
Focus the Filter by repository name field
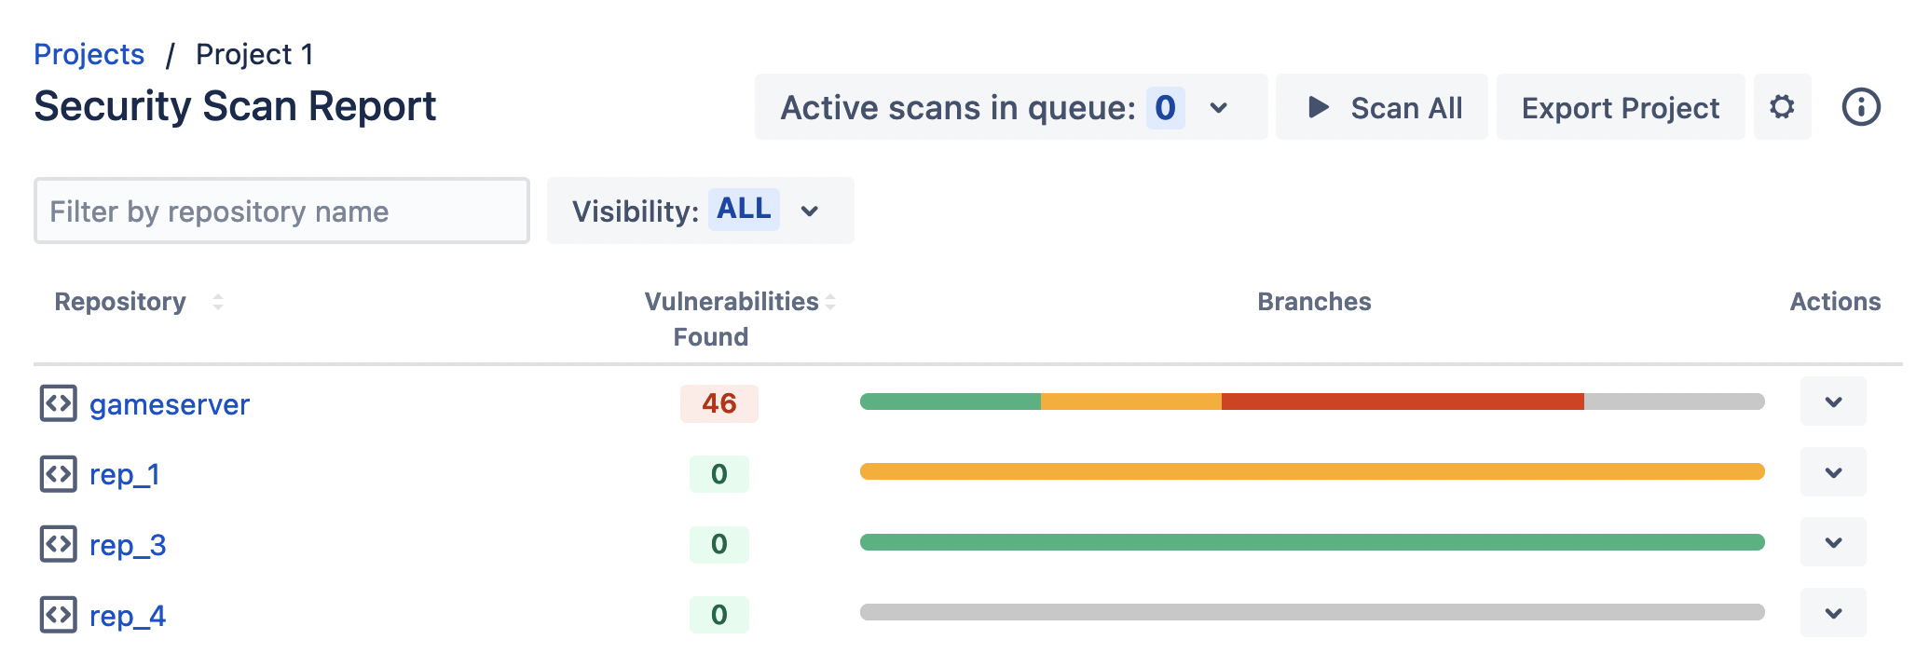coord(281,211)
